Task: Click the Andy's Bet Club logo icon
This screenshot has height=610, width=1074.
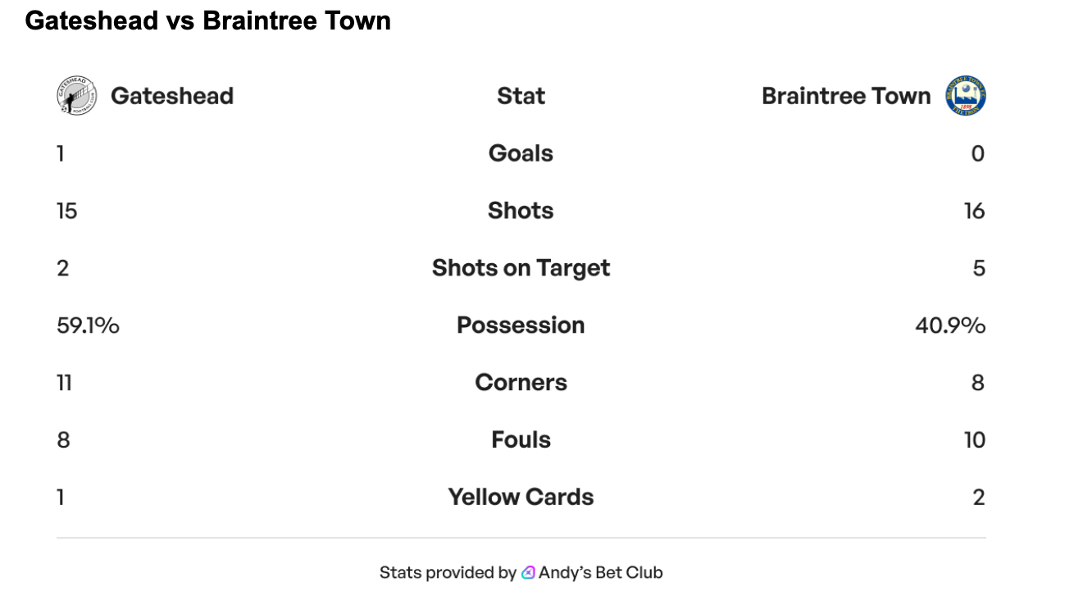Action: 529,573
